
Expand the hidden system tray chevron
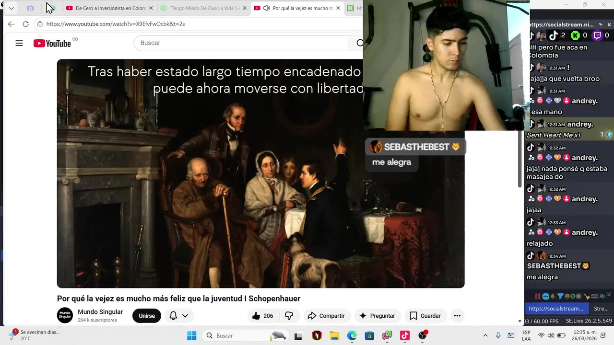coord(485,335)
